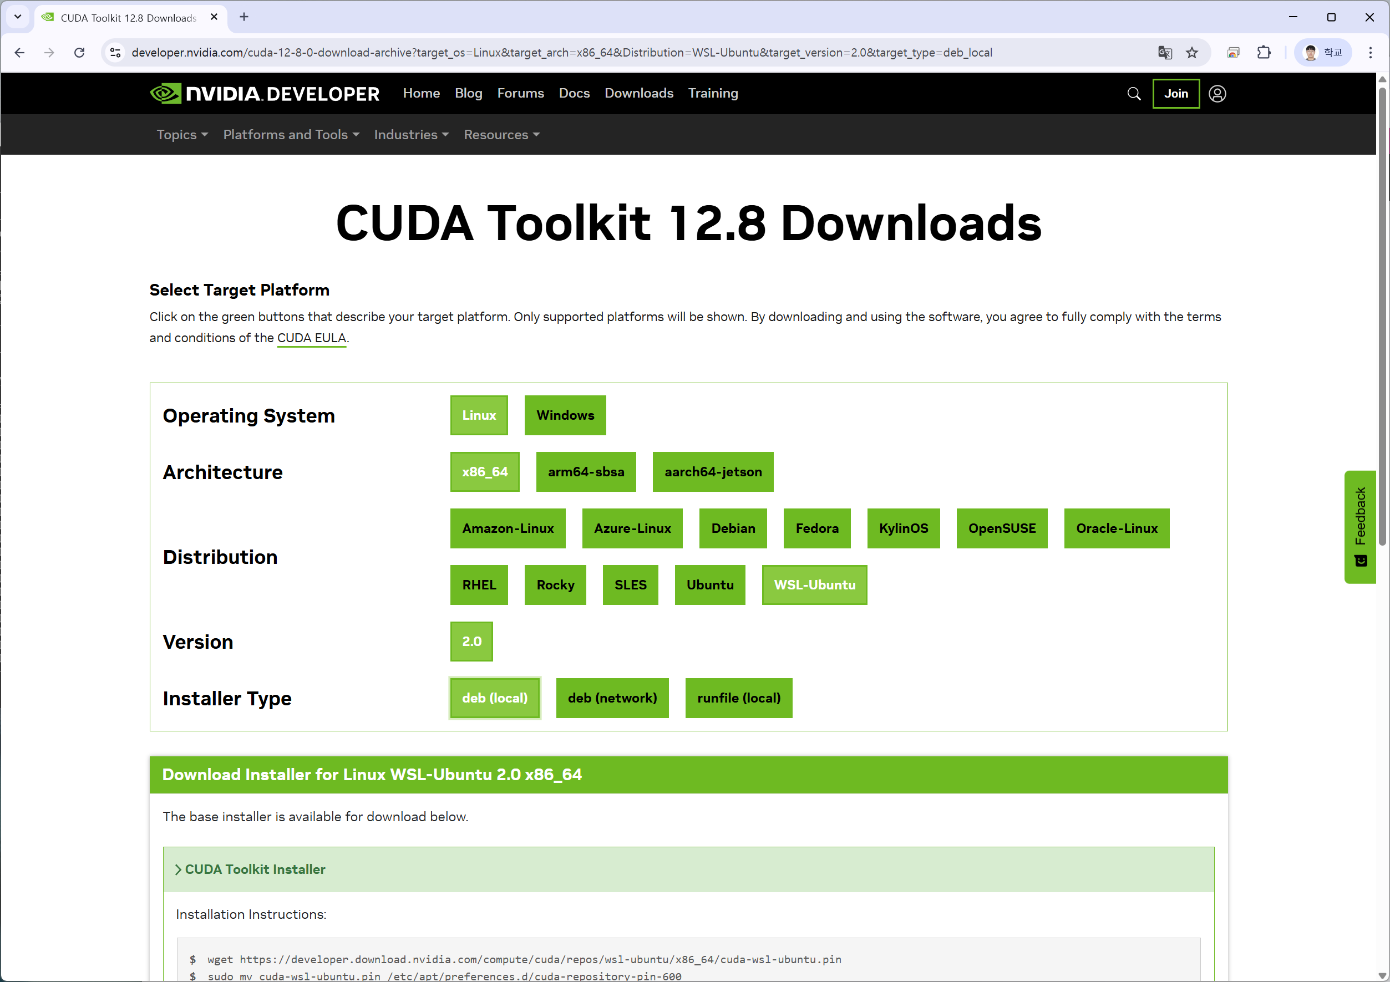The width and height of the screenshot is (1390, 982).
Task: Click the Join button
Action: pyautogui.click(x=1175, y=94)
